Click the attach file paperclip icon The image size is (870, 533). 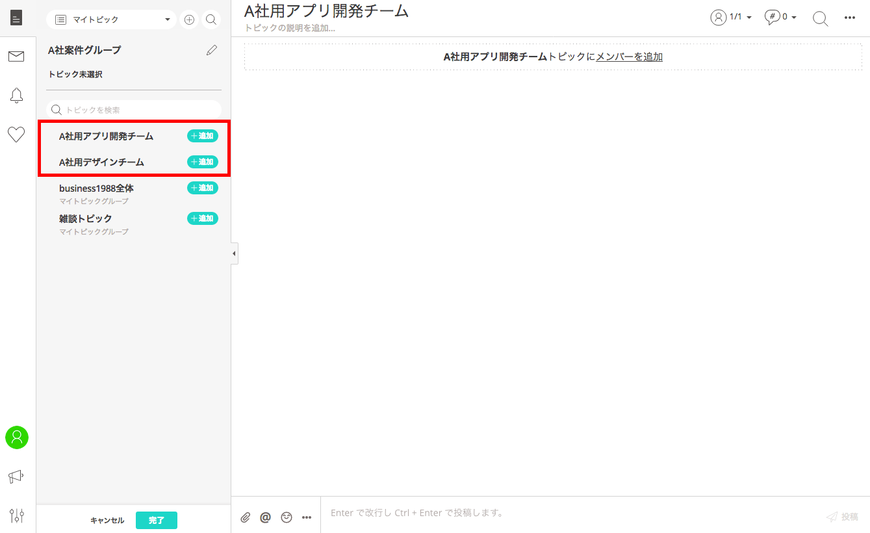(246, 517)
